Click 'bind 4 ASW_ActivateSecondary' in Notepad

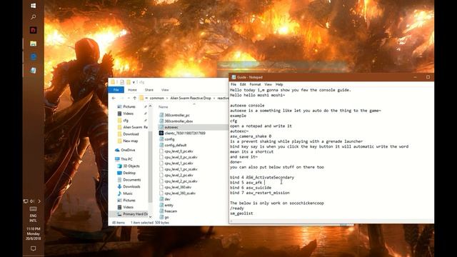pos(262,177)
